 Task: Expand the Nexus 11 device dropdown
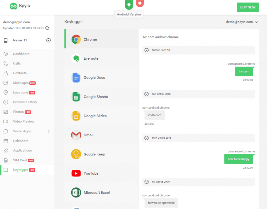point(48,40)
